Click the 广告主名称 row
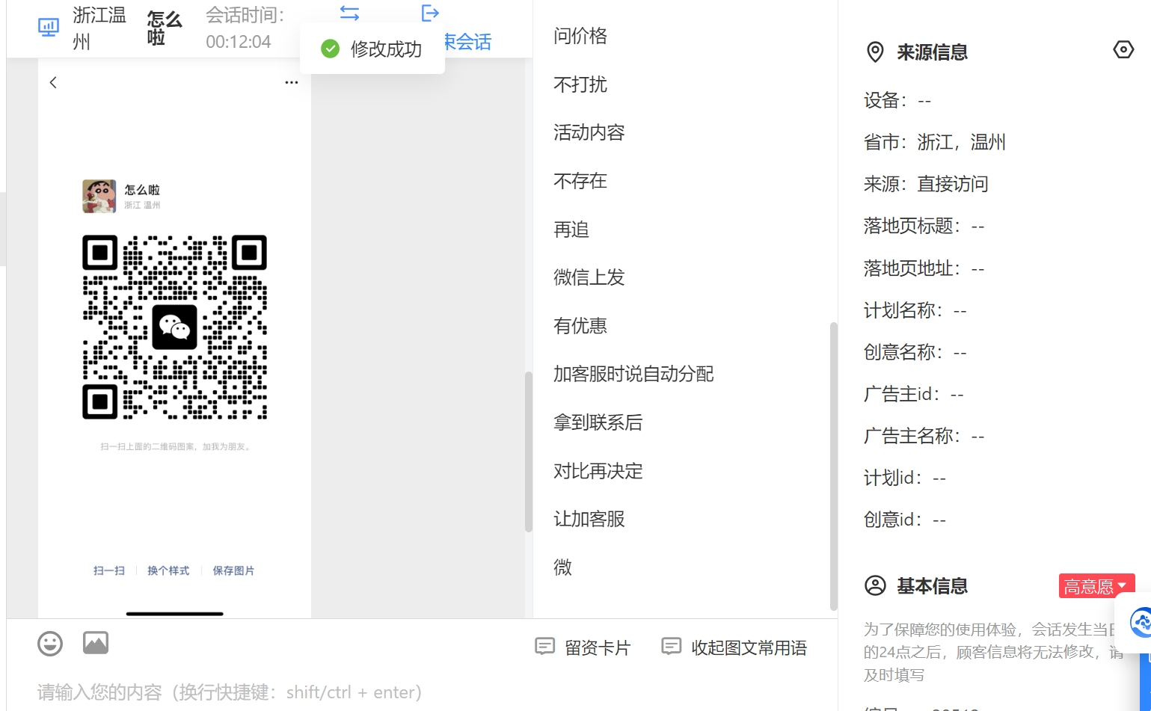This screenshot has height=711, width=1151. pyautogui.click(x=924, y=436)
